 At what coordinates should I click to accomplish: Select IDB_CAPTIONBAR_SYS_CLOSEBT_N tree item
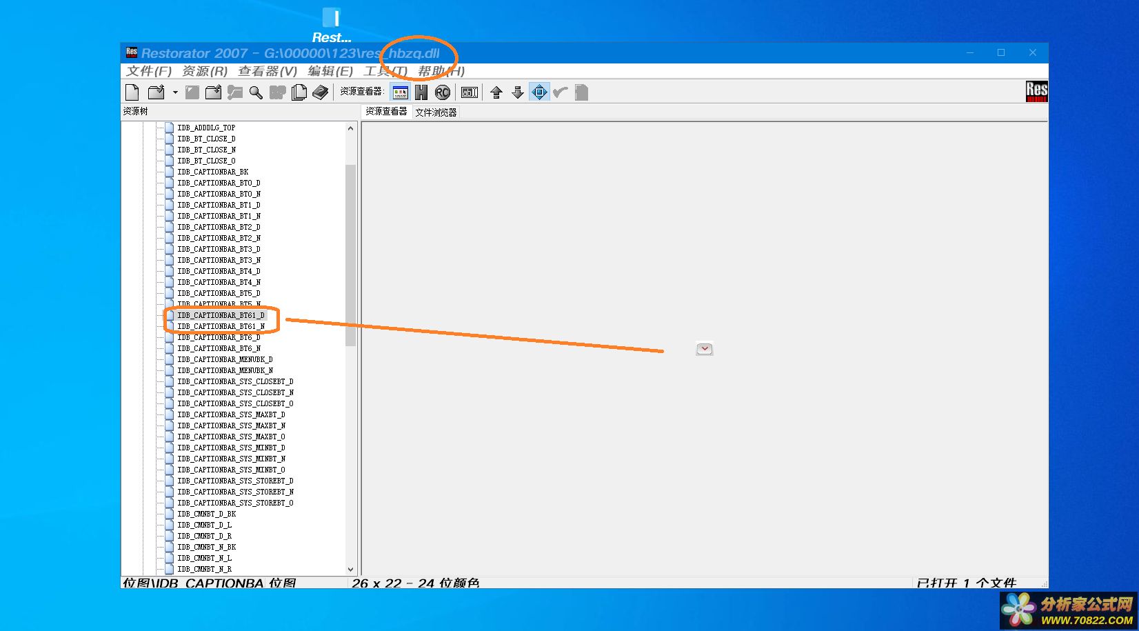(x=235, y=392)
